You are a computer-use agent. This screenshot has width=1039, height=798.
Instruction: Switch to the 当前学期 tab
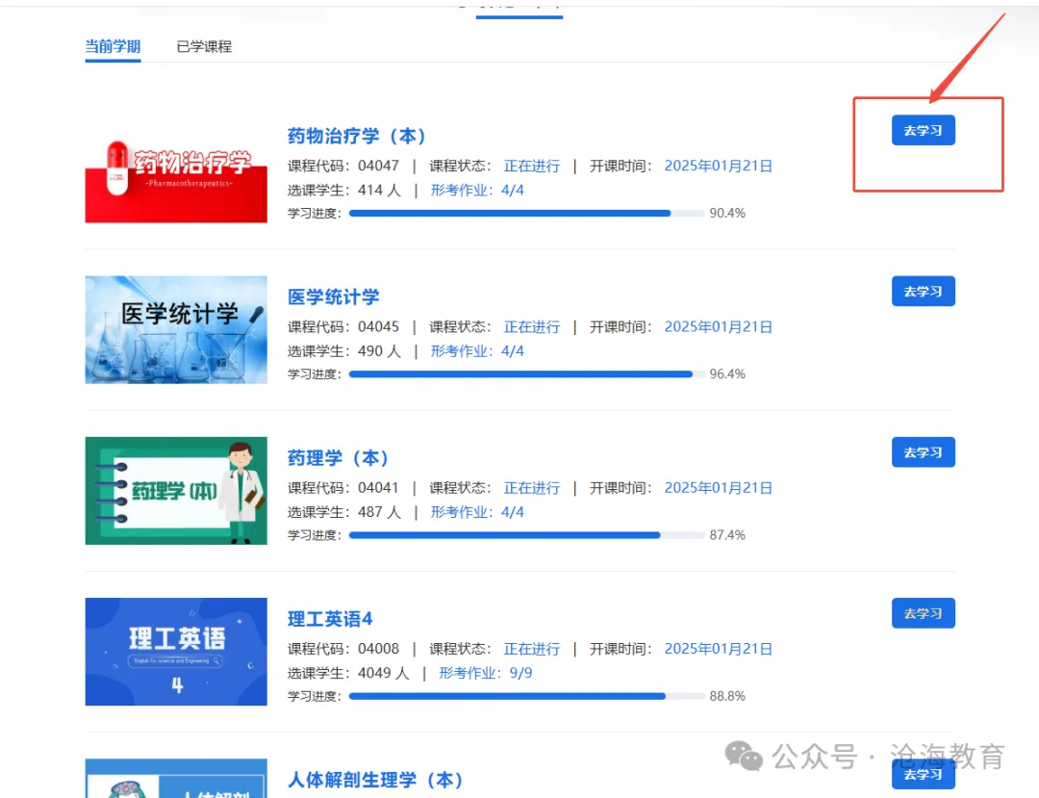(113, 46)
